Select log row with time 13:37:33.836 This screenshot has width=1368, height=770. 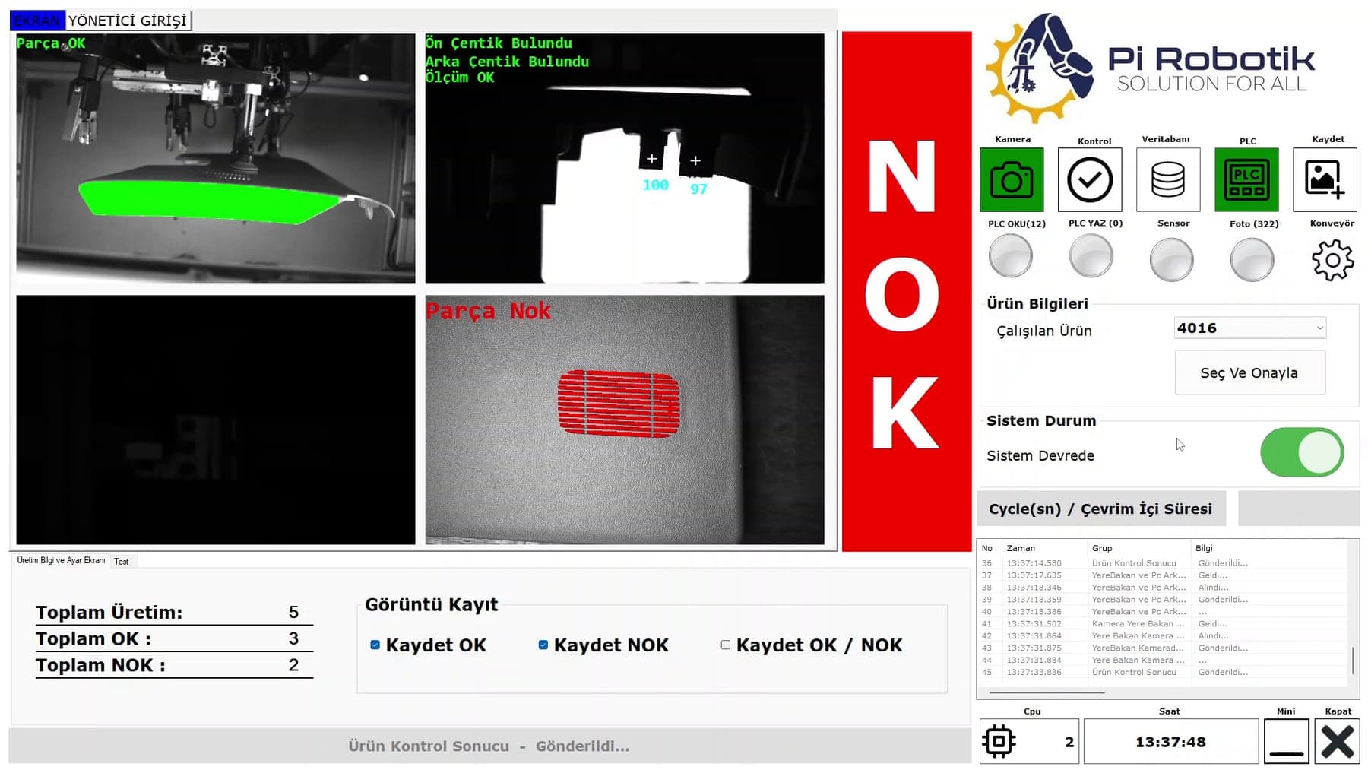[x=1163, y=672]
